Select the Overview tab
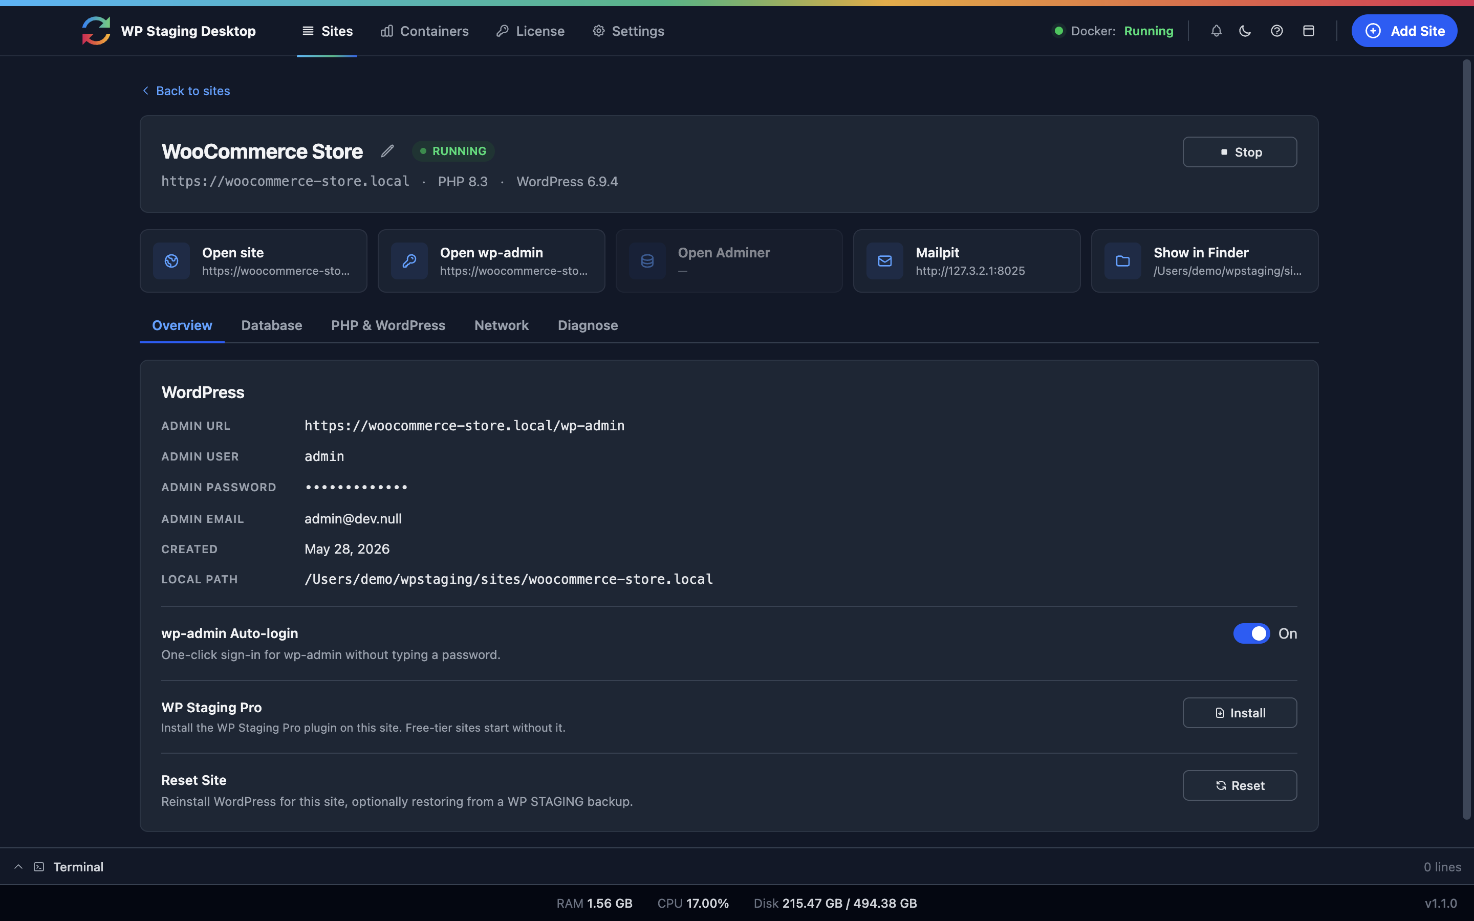This screenshot has width=1474, height=921. 182,325
